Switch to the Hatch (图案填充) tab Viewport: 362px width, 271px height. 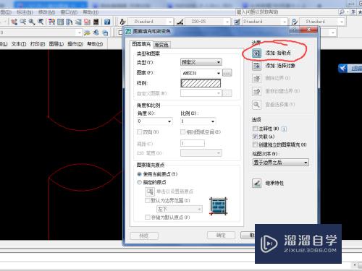point(141,44)
